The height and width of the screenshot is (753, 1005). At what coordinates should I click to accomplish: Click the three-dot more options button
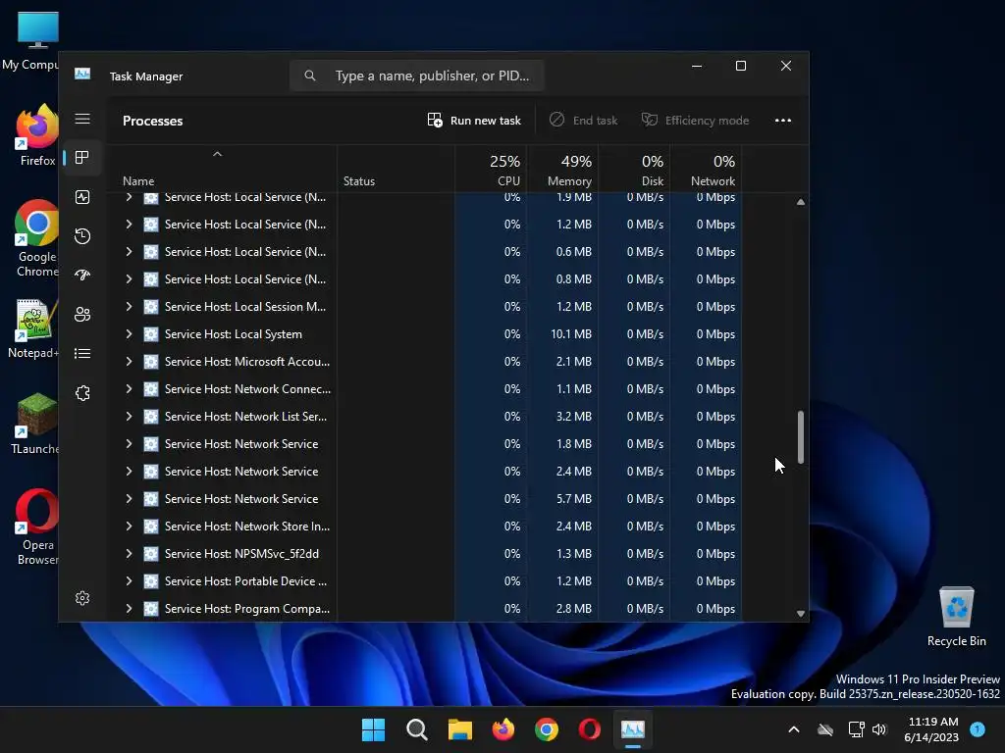[782, 121]
